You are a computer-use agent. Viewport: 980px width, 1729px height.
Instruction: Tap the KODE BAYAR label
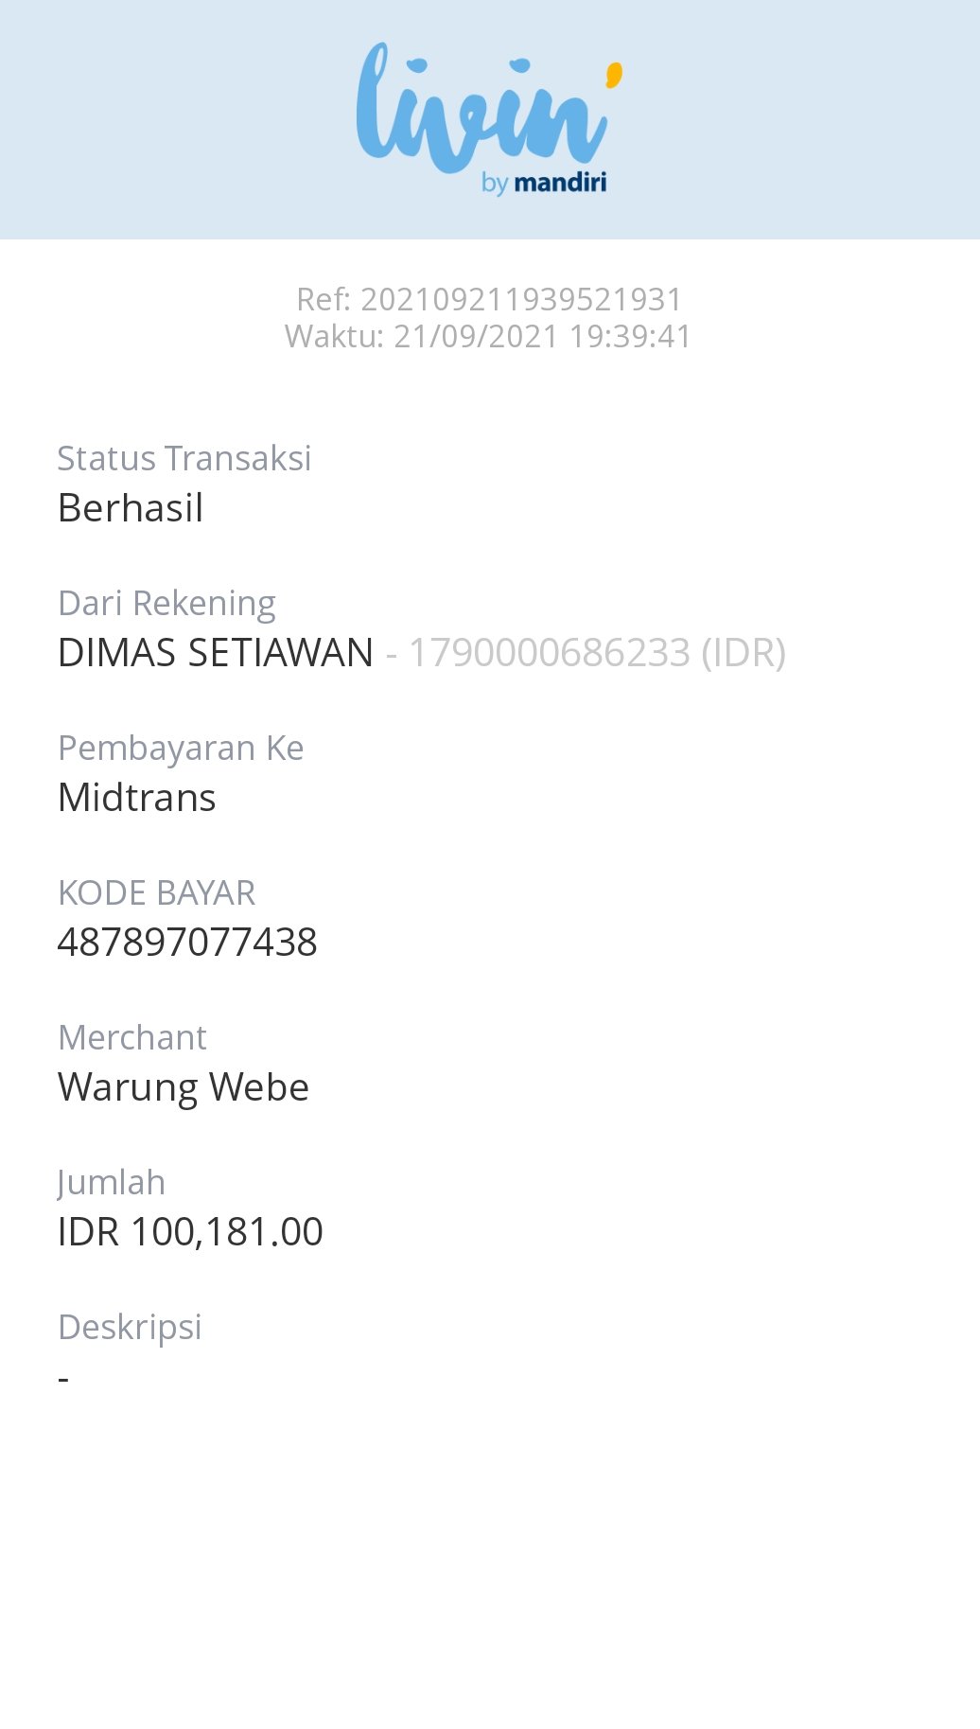(x=157, y=893)
